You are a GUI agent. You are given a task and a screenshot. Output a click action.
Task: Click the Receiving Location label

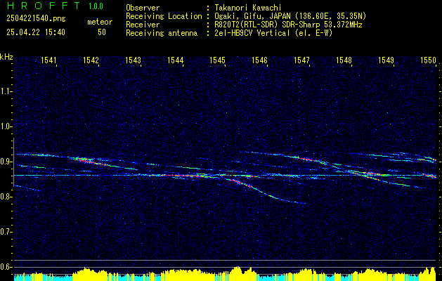pos(164,16)
